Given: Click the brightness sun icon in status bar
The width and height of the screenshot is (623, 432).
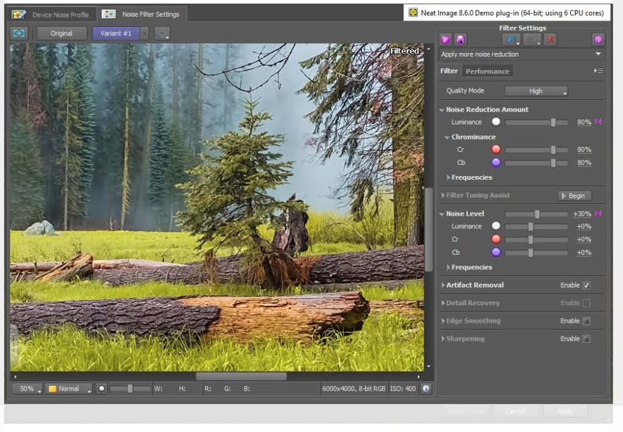Looking at the screenshot, I should [x=101, y=388].
